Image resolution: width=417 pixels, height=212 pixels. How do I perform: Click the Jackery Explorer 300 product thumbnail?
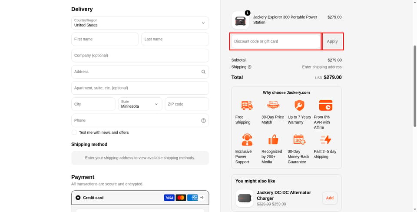240,20
